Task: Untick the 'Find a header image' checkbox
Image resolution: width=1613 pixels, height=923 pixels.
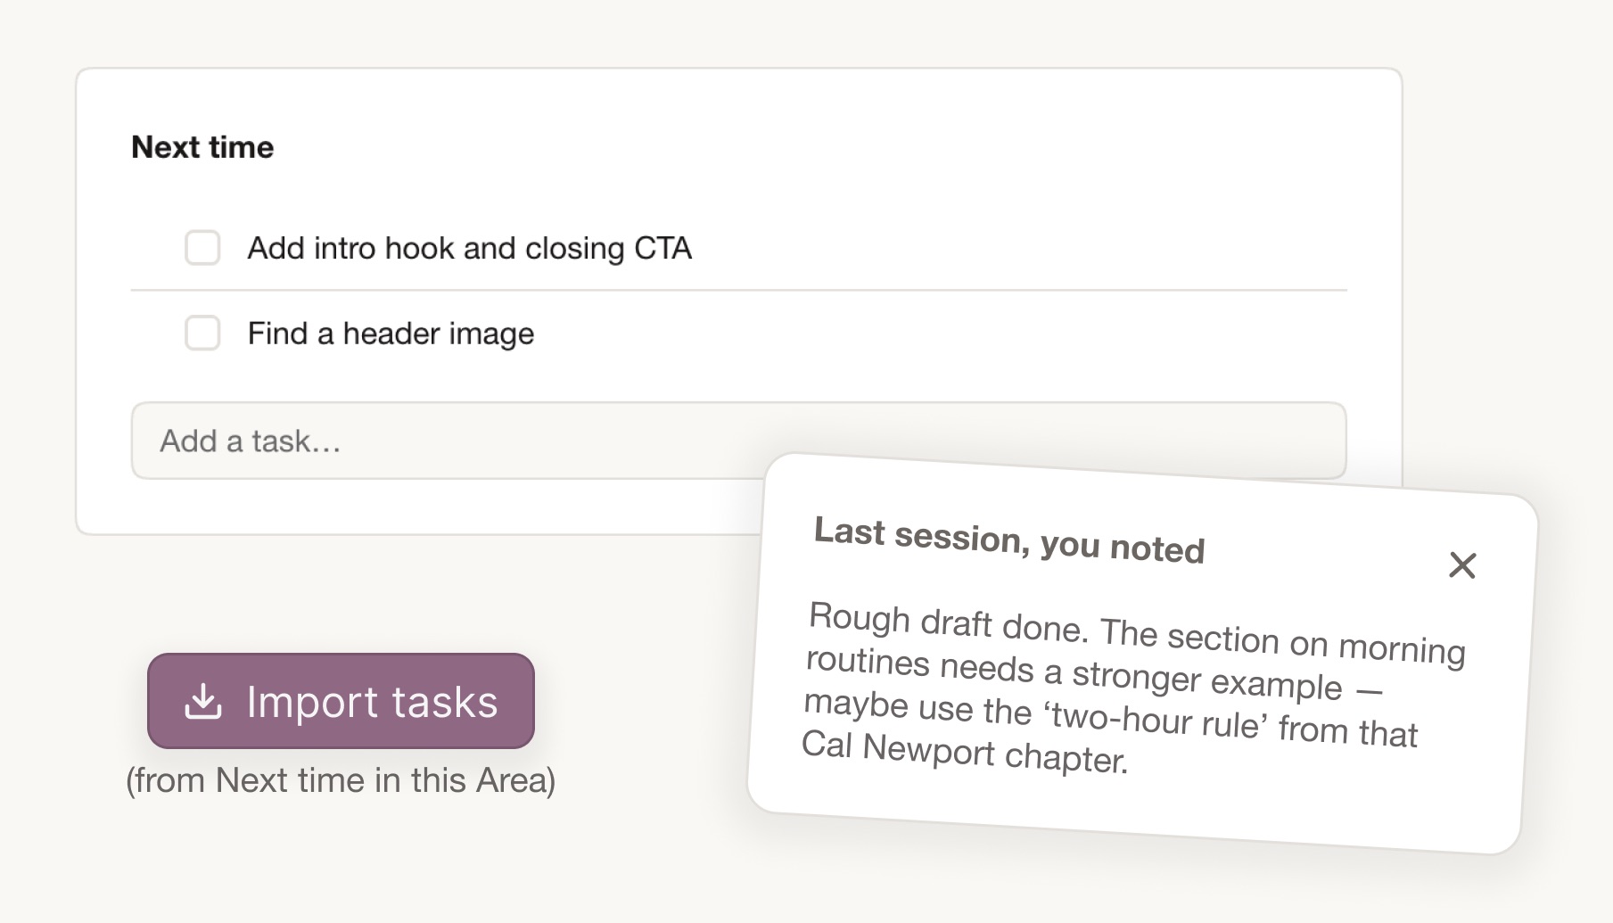Action: (202, 334)
